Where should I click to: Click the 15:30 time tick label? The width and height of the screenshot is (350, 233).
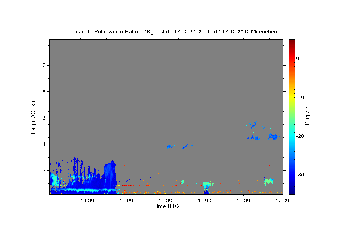165,200
